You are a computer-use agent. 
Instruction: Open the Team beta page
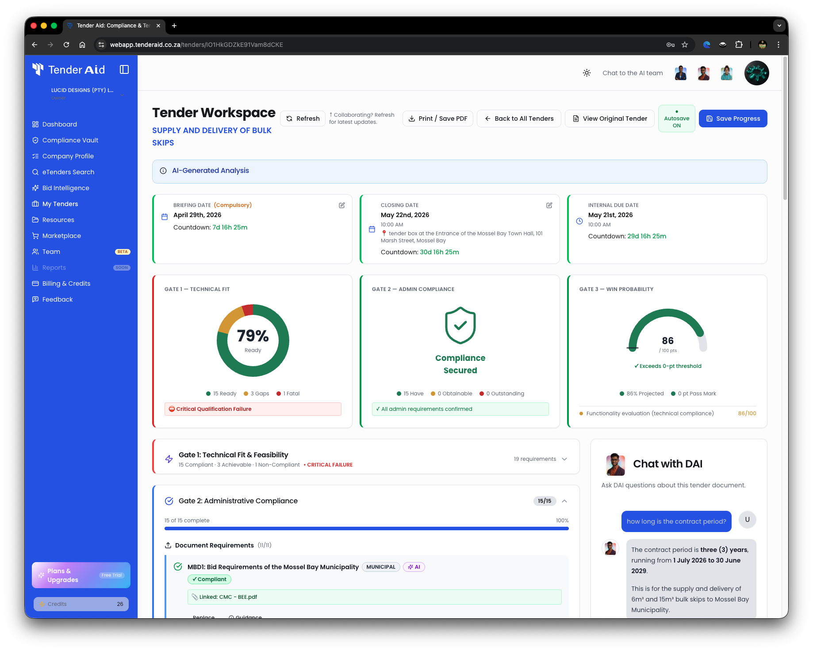point(81,252)
